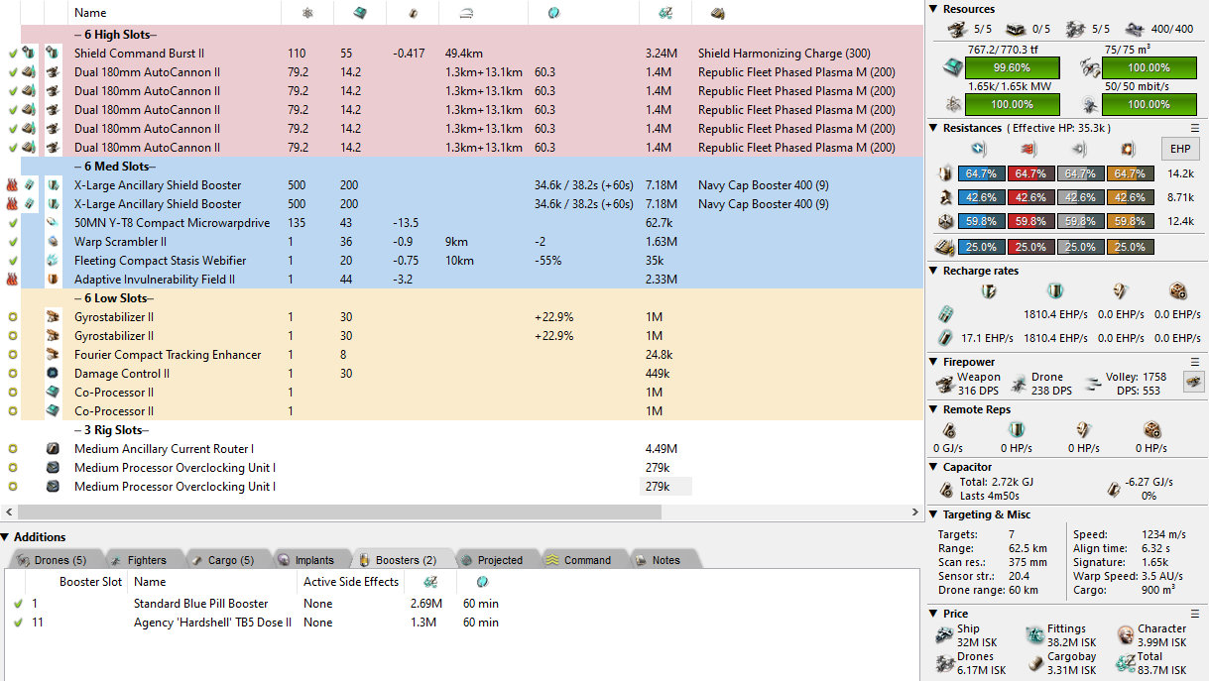The width and height of the screenshot is (1209, 681).
Task: Click the Name column header in fitting list
Action: point(90,13)
